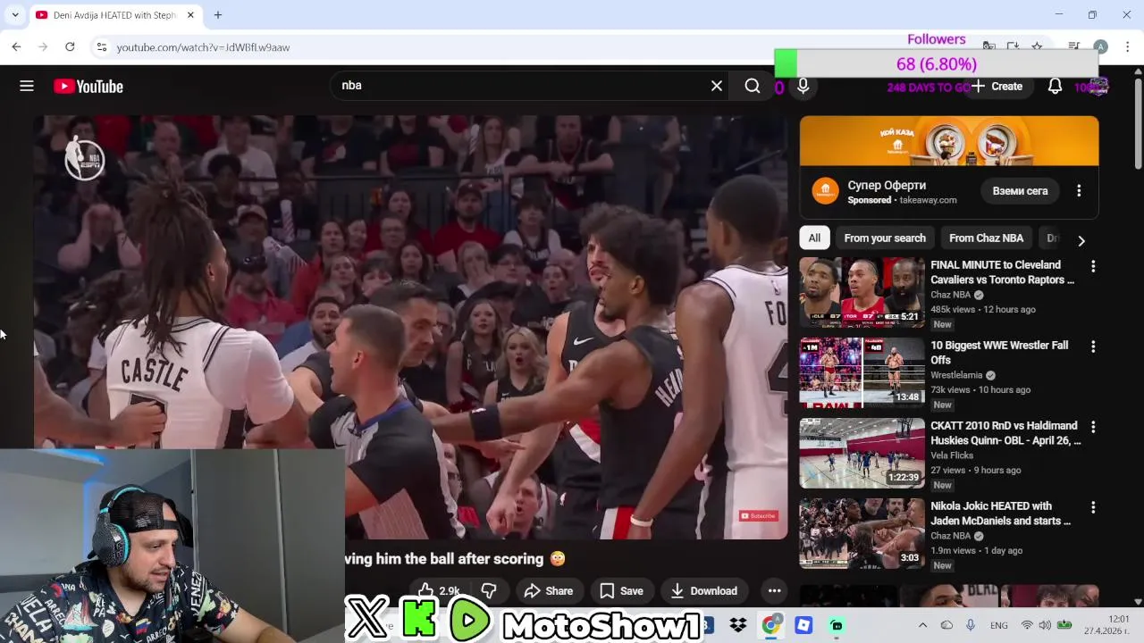
Task: Open FINAL MINUTE Cavaliers vs Raptors thumbnail
Action: coord(862,292)
